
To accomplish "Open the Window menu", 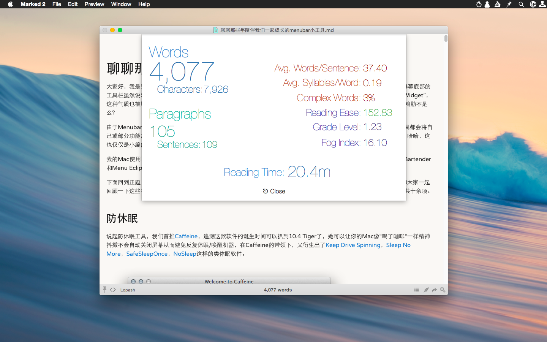I will pos(121,4).
